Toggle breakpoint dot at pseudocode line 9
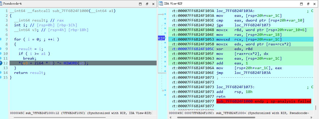 click(1, 49)
